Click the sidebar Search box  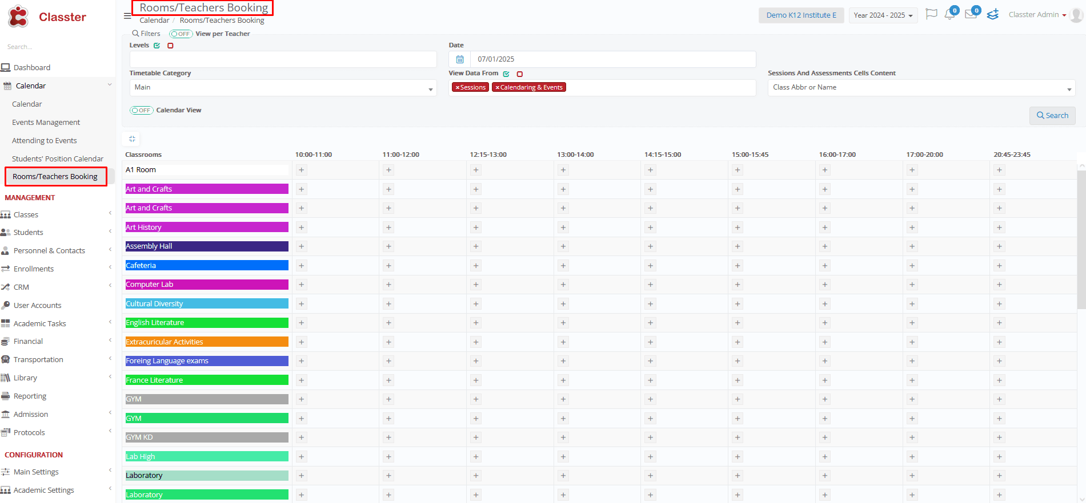(57, 47)
